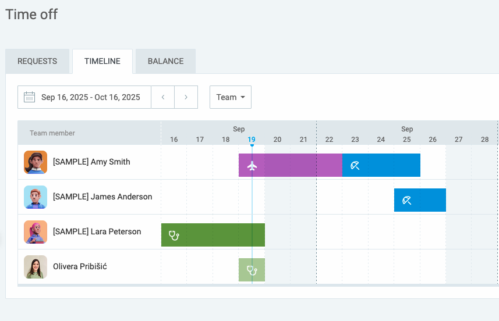Switch to the Requests tab
Image resolution: width=499 pixels, height=321 pixels.
coord(37,61)
